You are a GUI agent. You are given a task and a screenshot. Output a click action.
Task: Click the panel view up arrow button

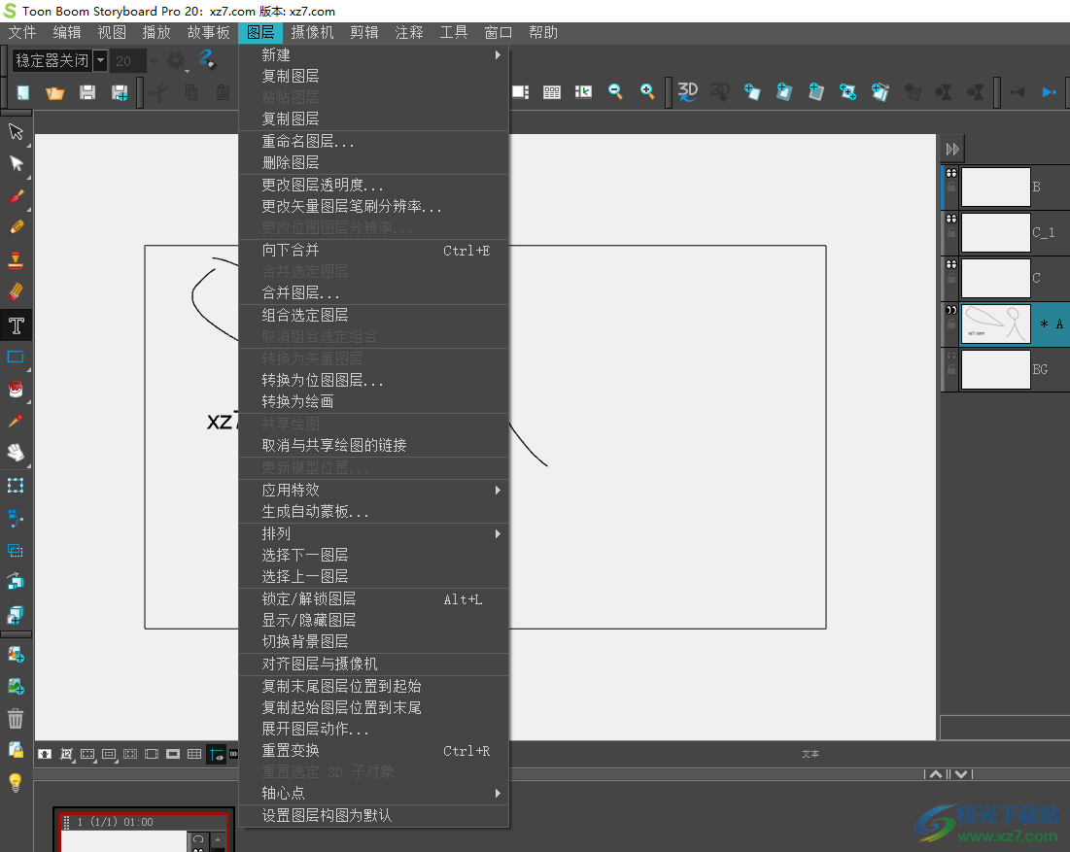pos(936,773)
